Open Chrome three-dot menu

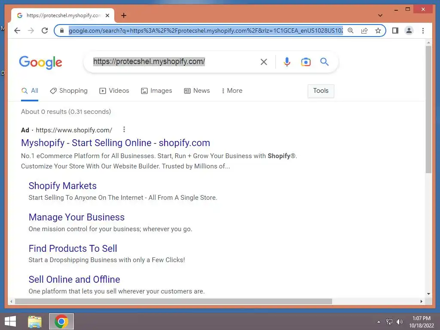pos(423,31)
